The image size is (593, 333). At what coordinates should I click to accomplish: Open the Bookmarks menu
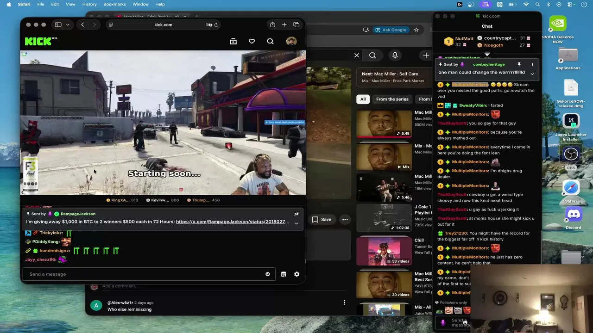(x=114, y=4)
